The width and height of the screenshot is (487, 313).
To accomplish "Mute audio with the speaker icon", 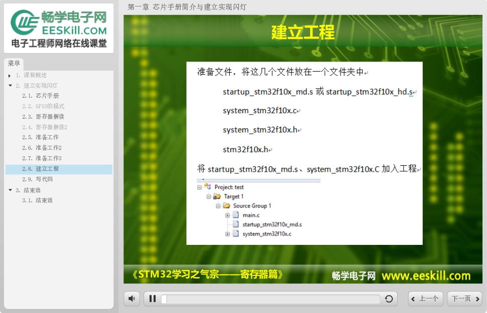I will (x=132, y=298).
